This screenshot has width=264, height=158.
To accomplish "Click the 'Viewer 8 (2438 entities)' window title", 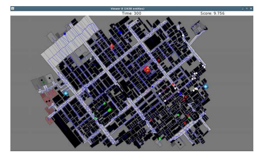I will 127,9.
